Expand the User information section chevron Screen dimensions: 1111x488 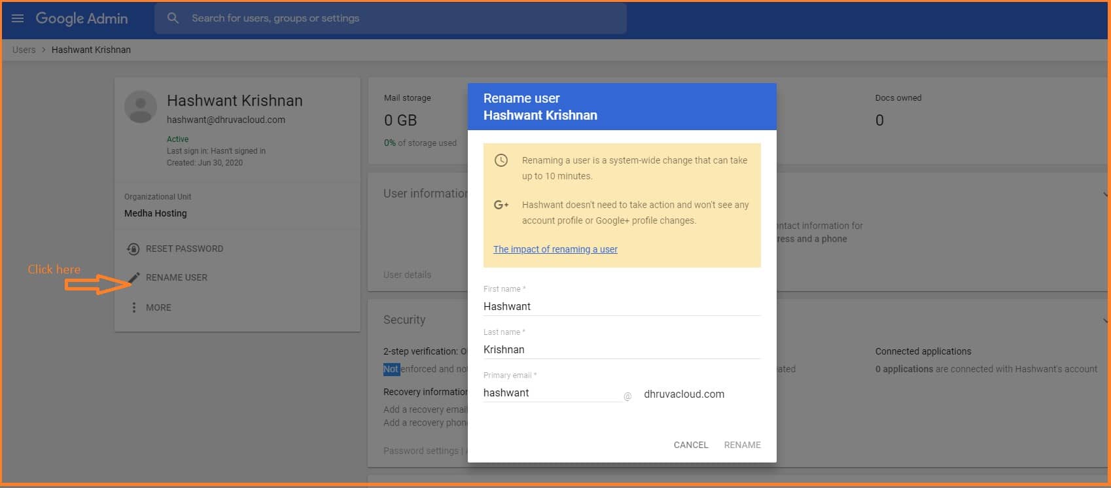click(1104, 194)
